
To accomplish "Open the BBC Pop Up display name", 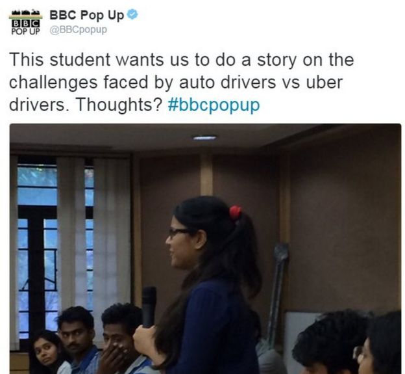I will 87,15.
